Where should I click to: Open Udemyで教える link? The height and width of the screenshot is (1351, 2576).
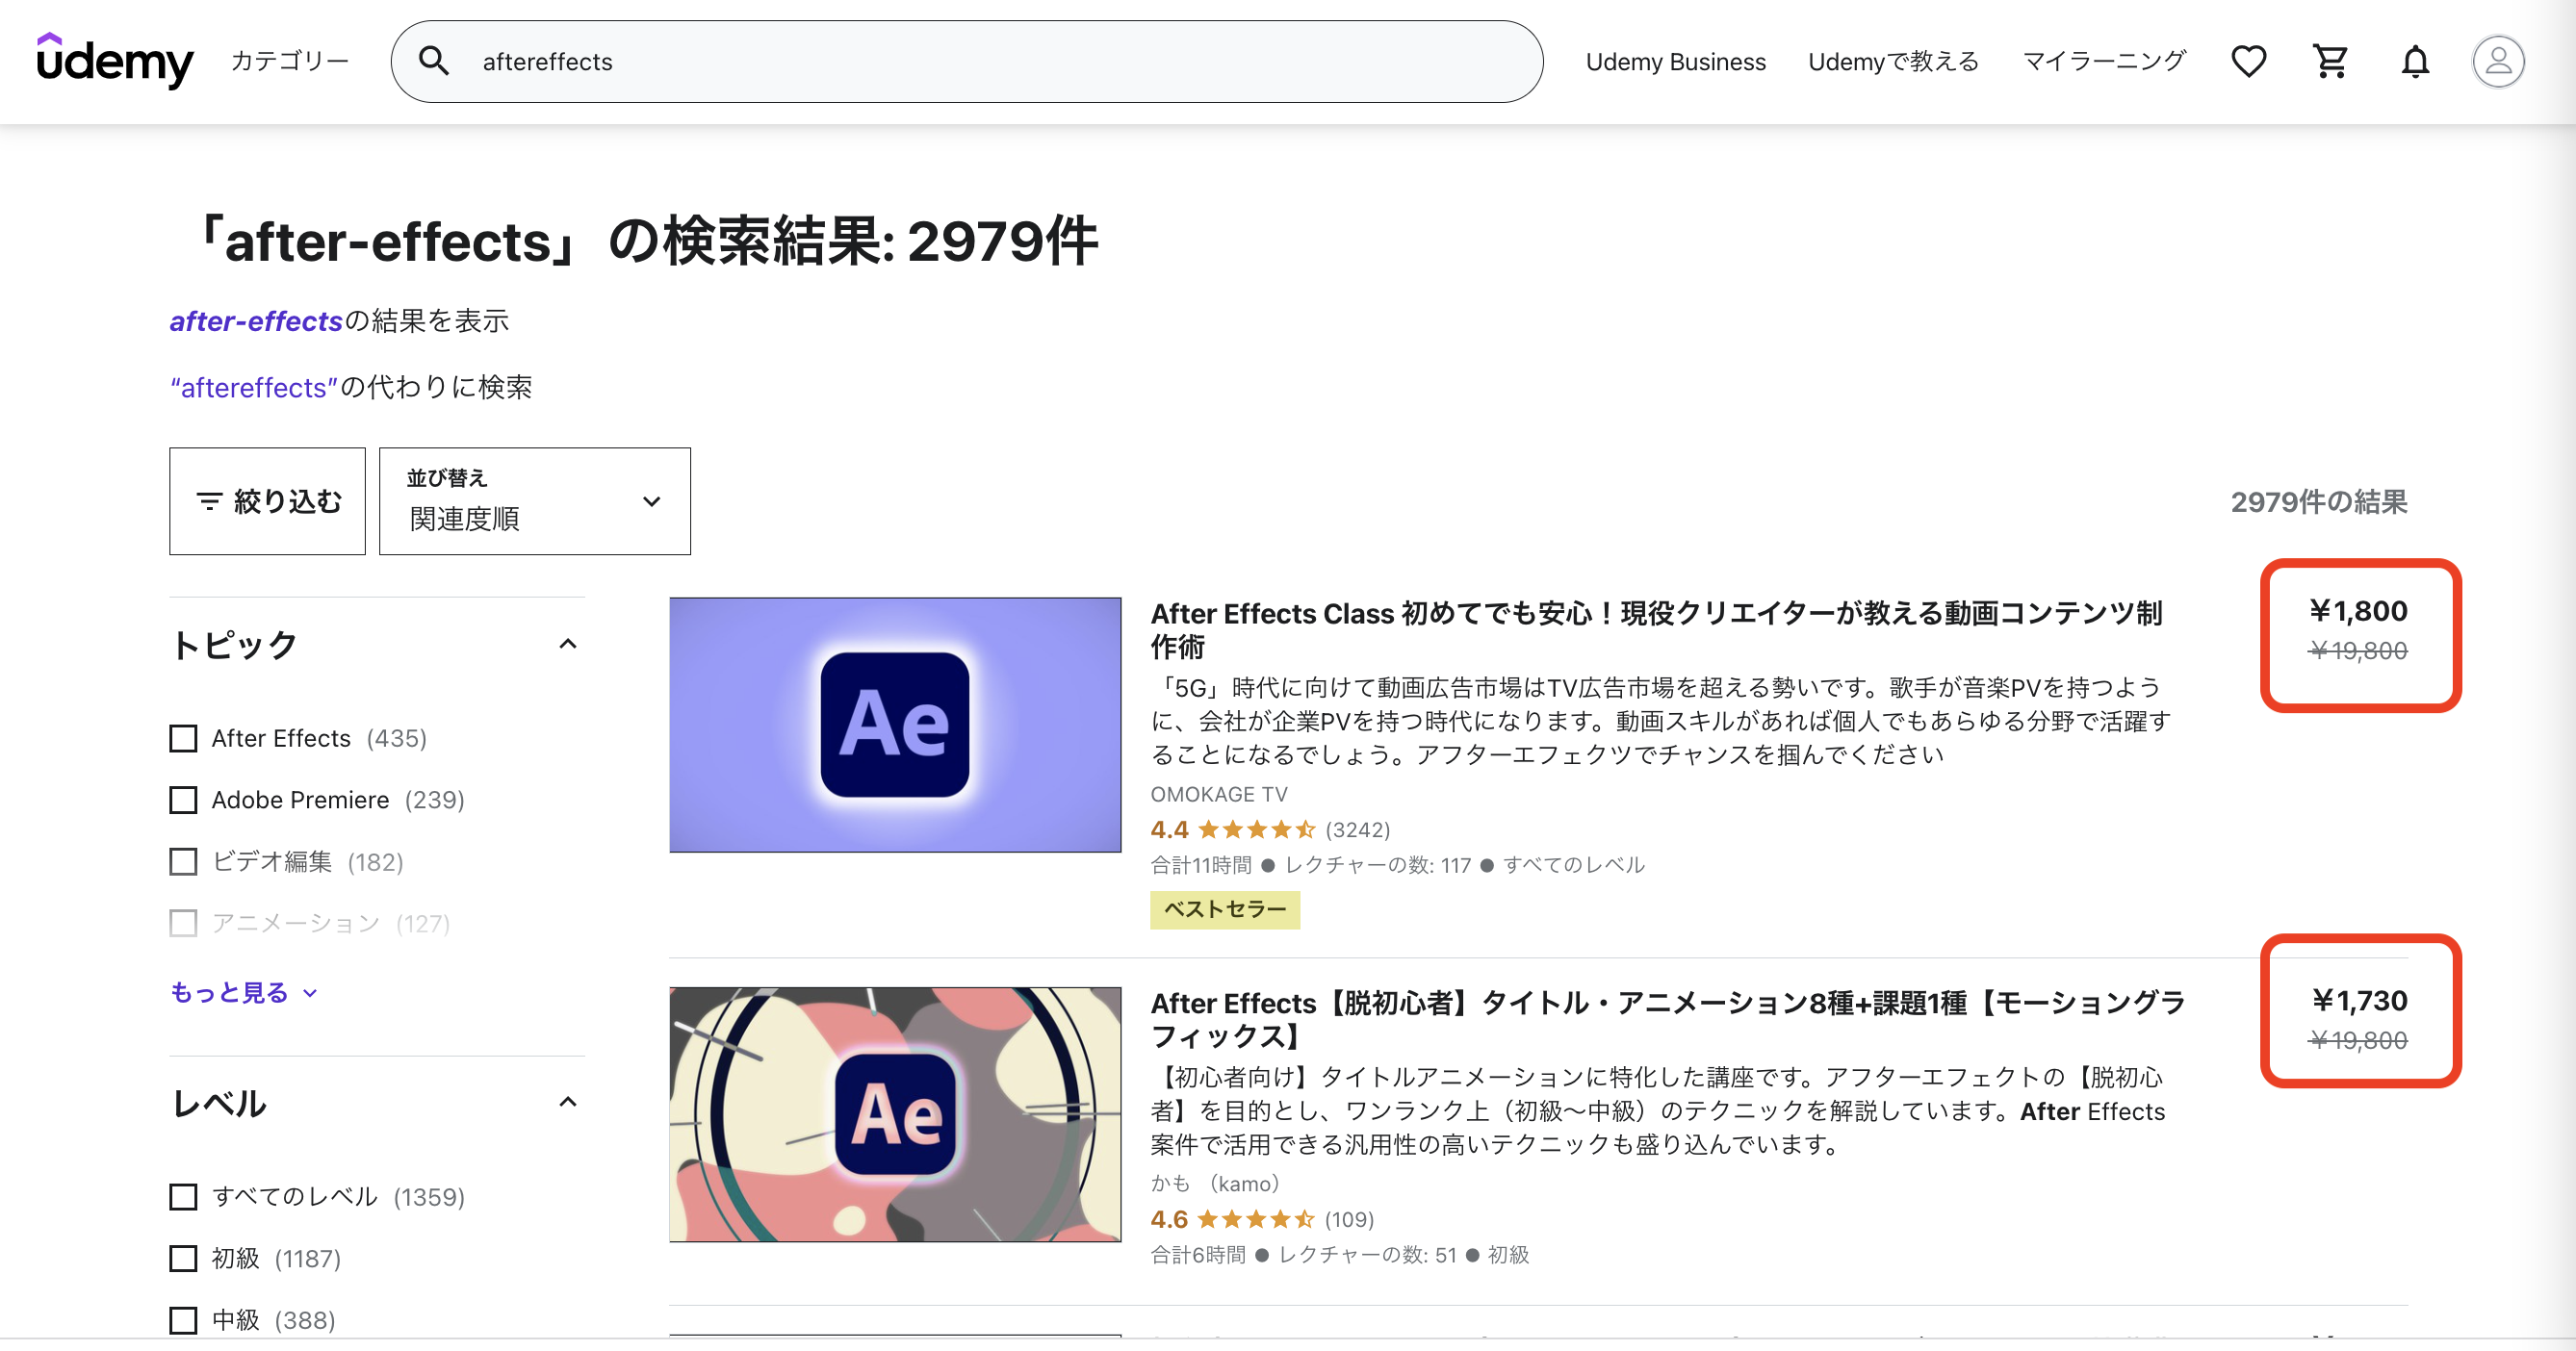coord(1893,61)
